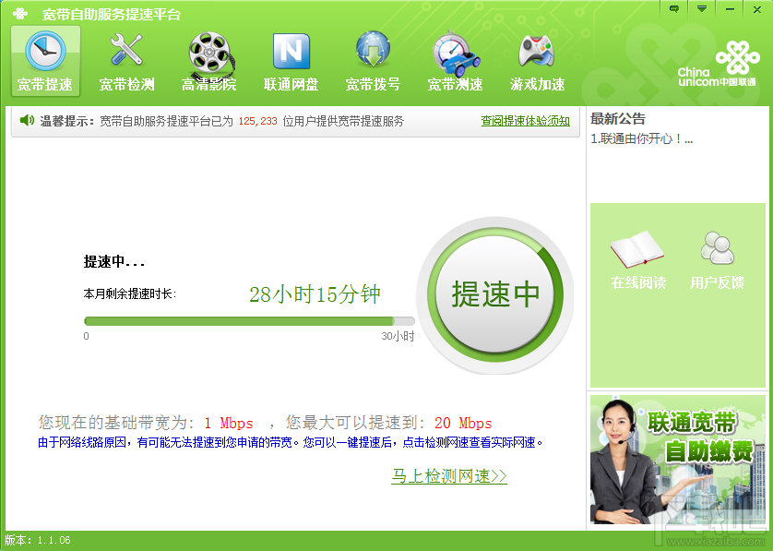Click the speaker icon beside 温馨提示
Image resolution: width=773 pixels, height=551 pixels.
[x=27, y=120]
